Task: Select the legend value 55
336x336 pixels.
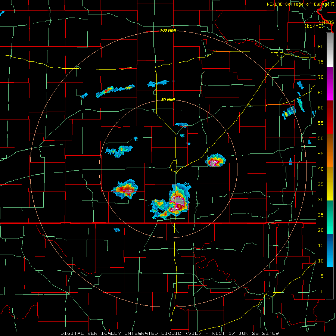Action: tap(321, 123)
